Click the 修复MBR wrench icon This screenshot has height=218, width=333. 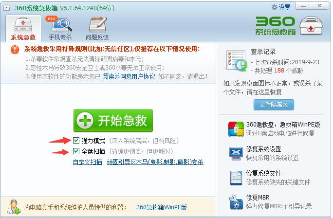[x=236, y=202]
